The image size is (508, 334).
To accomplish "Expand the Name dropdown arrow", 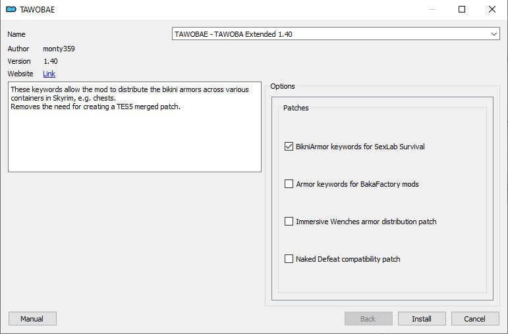I will click(x=494, y=34).
